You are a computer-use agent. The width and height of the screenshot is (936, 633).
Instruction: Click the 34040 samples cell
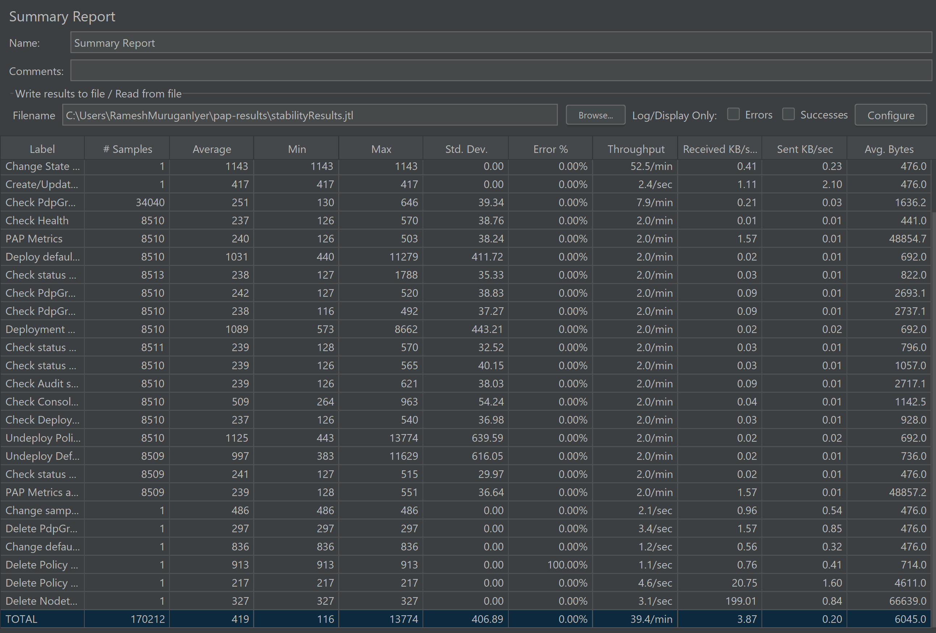127,203
